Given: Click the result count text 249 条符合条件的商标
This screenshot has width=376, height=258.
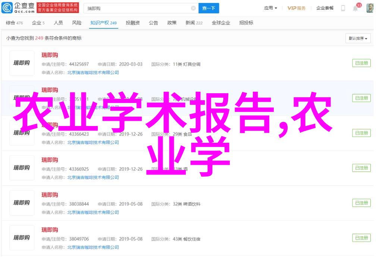Looking at the screenshot, I should coord(58,38).
